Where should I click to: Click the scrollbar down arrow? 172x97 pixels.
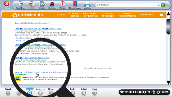tap(168, 82)
